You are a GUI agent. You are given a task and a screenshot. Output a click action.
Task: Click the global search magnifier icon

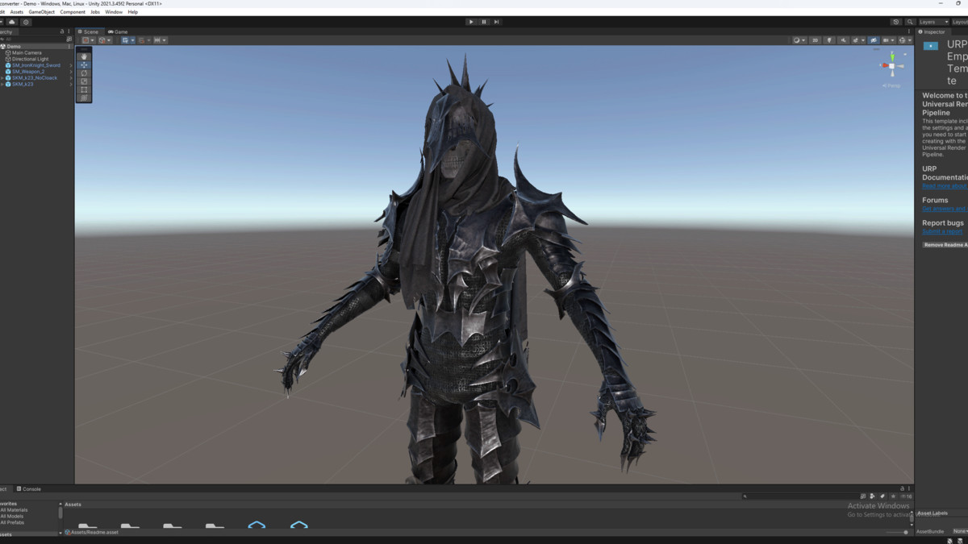(910, 22)
